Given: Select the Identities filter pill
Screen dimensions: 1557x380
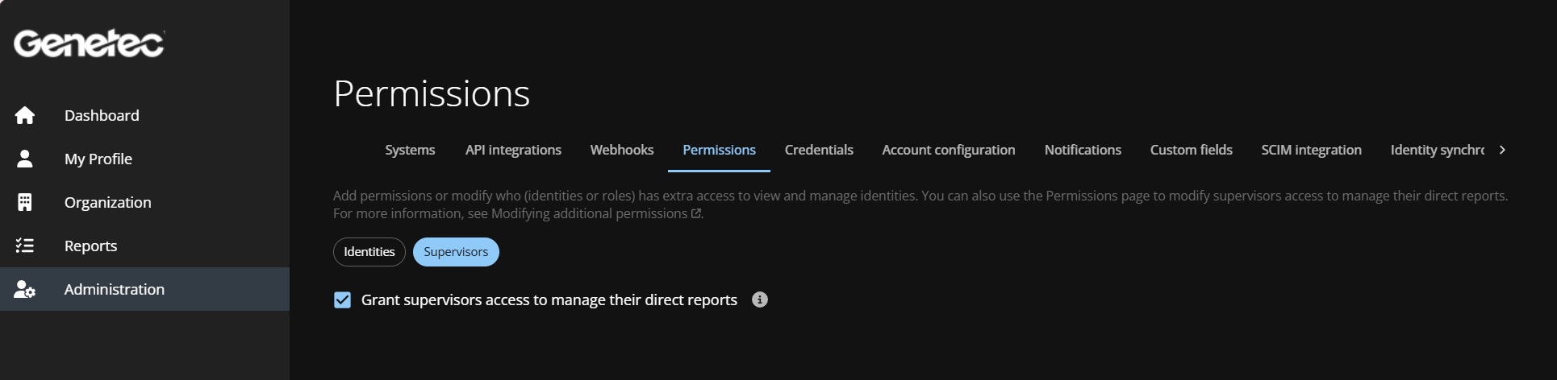Looking at the screenshot, I should pyautogui.click(x=369, y=252).
